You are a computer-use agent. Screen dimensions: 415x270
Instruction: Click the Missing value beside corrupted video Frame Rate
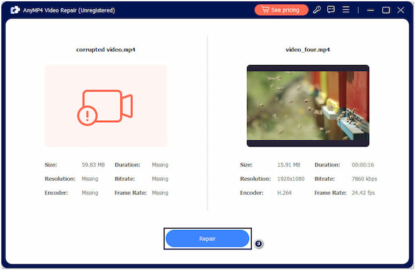pyautogui.click(x=160, y=193)
